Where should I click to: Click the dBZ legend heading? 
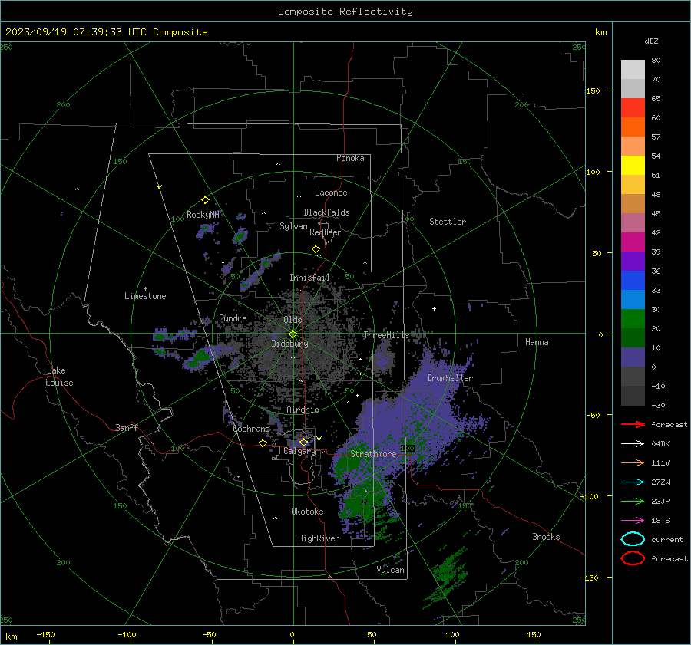point(651,41)
